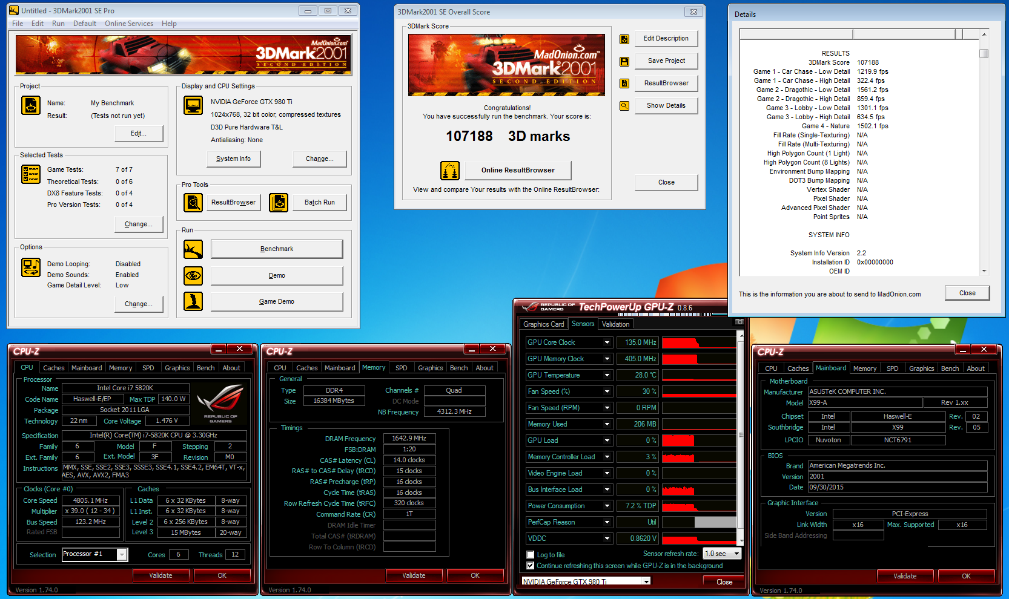The height and width of the screenshot is (599, 1009).
Task: Click the System Info button
Action: [233, 159]
